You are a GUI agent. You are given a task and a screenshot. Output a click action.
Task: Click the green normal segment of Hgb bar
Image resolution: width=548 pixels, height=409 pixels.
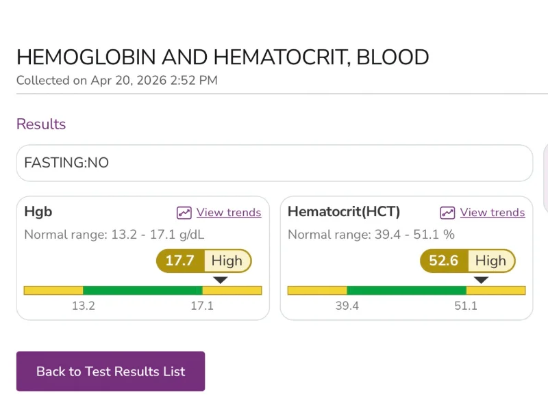click(142, 291)
